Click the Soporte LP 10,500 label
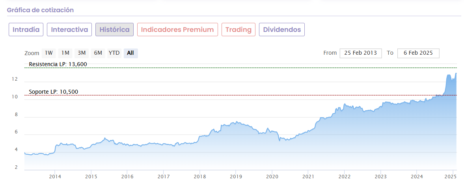464x185 pixels. (54, 92)
